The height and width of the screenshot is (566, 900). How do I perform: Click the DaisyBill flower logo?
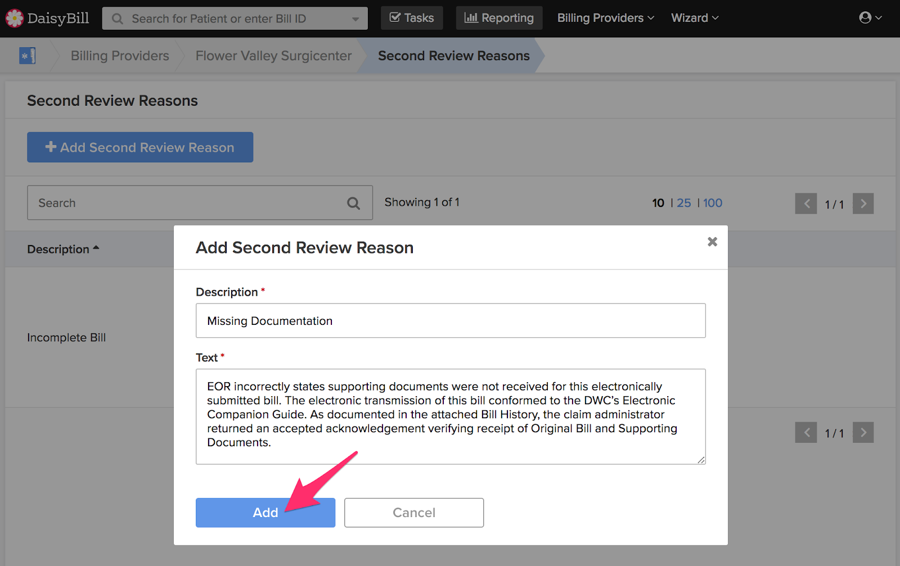tap(14, 19)
